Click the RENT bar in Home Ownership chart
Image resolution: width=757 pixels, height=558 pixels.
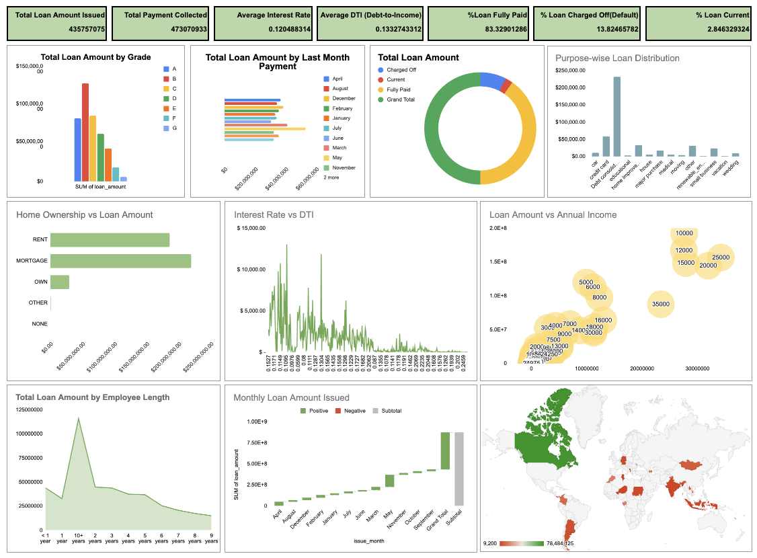110,240
